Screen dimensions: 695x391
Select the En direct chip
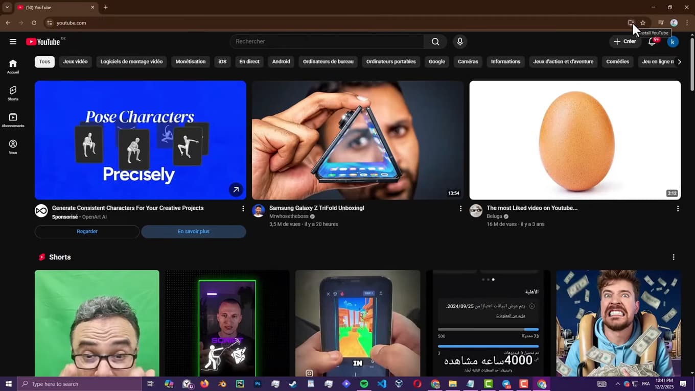[249, 62]
